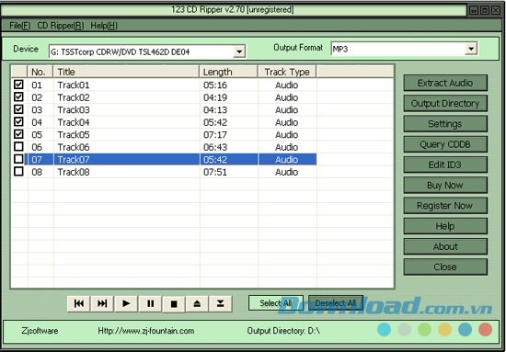Uncheck the Track03 checkbox
Image resolution: width=506 pixels, height=352 pixels.
pos(18,109)
